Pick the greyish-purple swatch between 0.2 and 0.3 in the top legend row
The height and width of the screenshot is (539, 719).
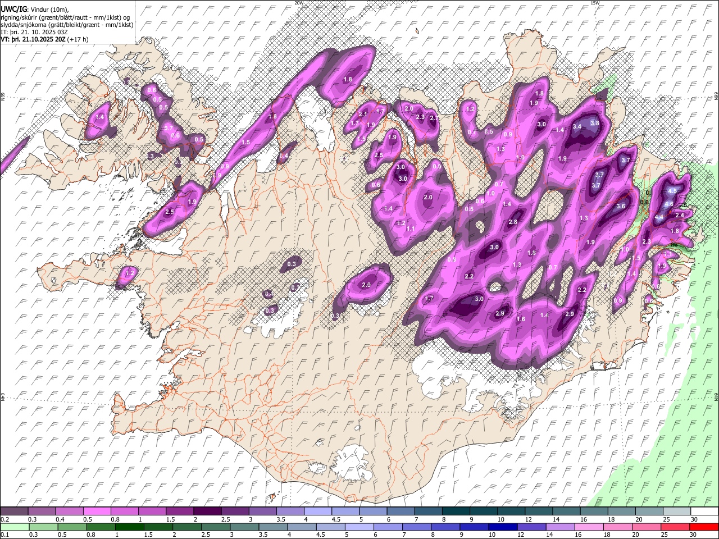pyautogui.click(x=15, y=511)
